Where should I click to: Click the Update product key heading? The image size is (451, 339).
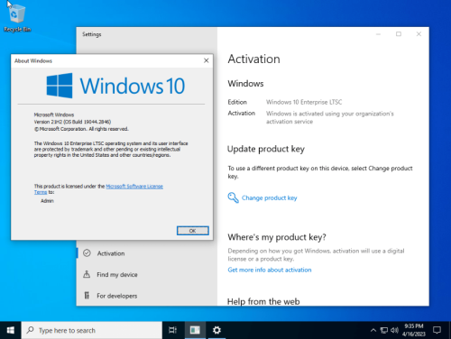tap(266, 149)
